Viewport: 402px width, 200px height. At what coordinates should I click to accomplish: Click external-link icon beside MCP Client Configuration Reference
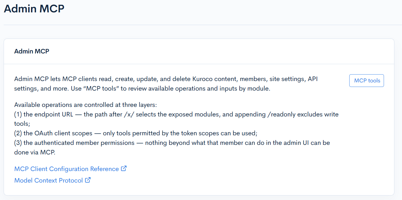click(124, 168)
